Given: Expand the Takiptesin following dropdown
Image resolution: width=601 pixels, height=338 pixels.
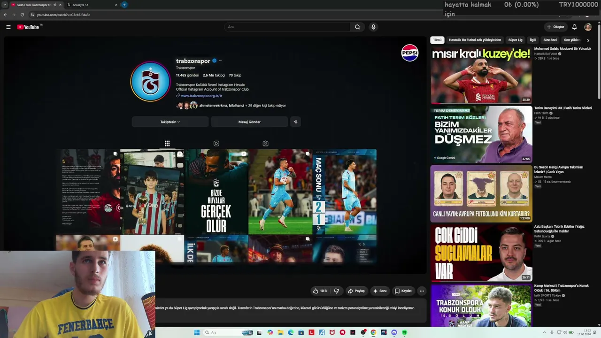Looking at the screenshot, I should pos(170,122).
